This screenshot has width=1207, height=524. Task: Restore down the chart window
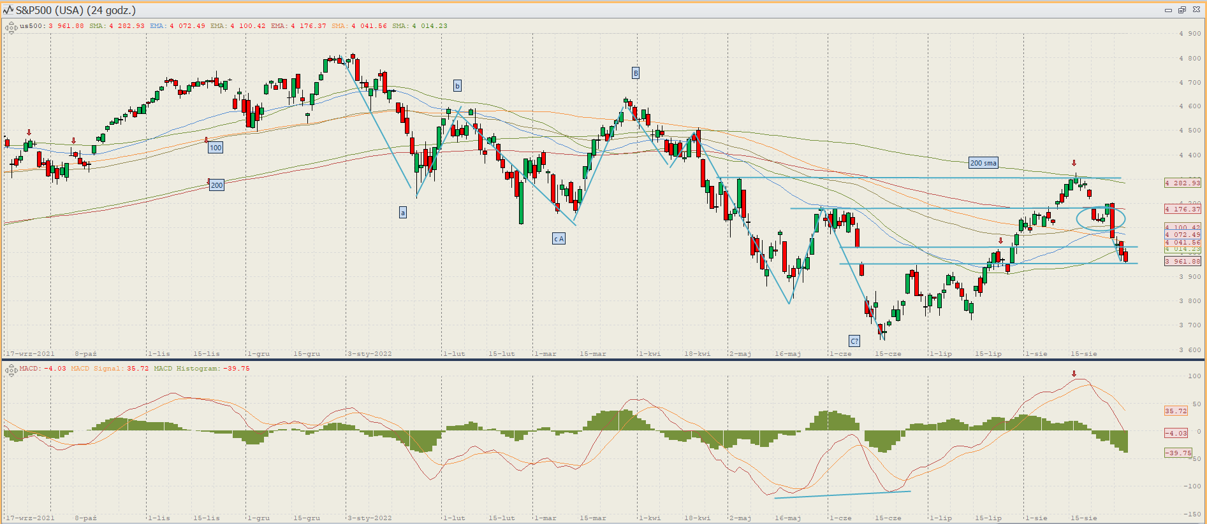(1181, 10)
